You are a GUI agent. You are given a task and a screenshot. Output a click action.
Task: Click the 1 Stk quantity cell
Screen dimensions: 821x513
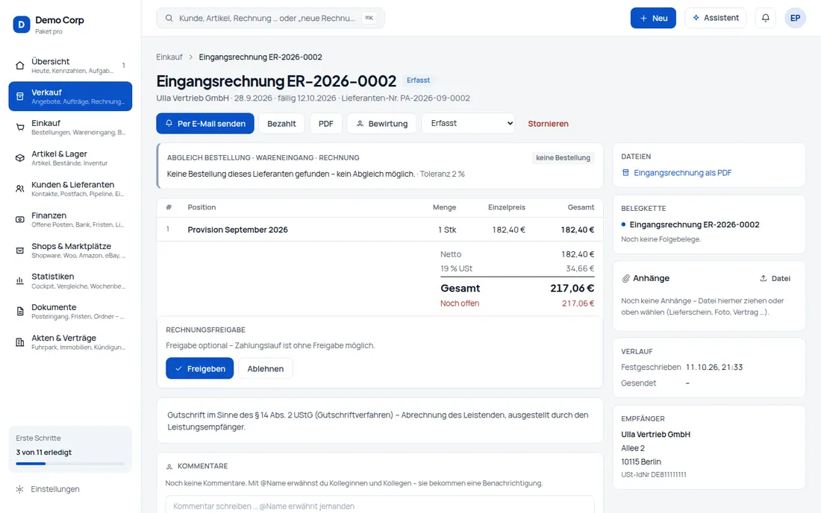(447, 230)
